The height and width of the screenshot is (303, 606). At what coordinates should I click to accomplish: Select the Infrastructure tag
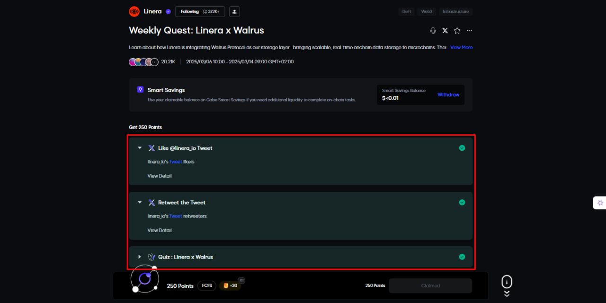pos(455,11)
